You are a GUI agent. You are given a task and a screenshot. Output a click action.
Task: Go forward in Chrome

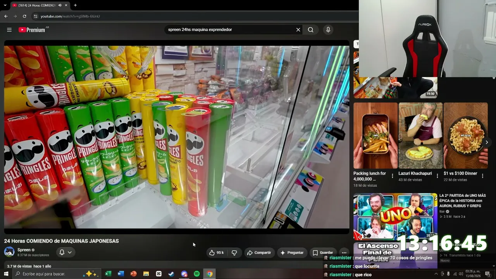pos(15,16)
